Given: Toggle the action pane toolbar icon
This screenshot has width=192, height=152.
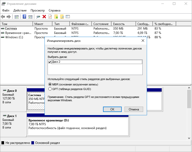Looking at the screenshot, I should coord(30,17).
